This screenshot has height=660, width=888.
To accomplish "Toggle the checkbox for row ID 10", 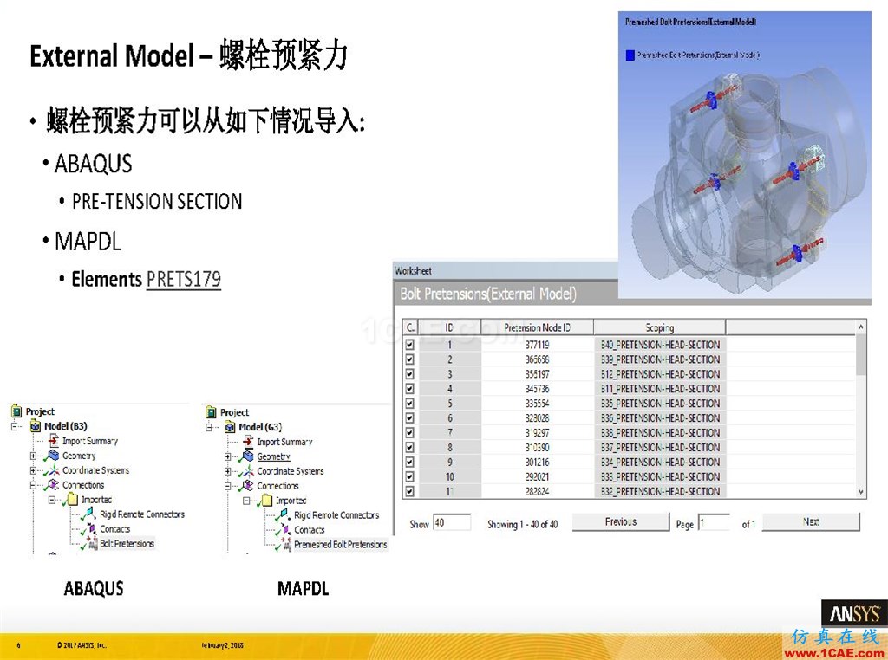I will point(409,476).
